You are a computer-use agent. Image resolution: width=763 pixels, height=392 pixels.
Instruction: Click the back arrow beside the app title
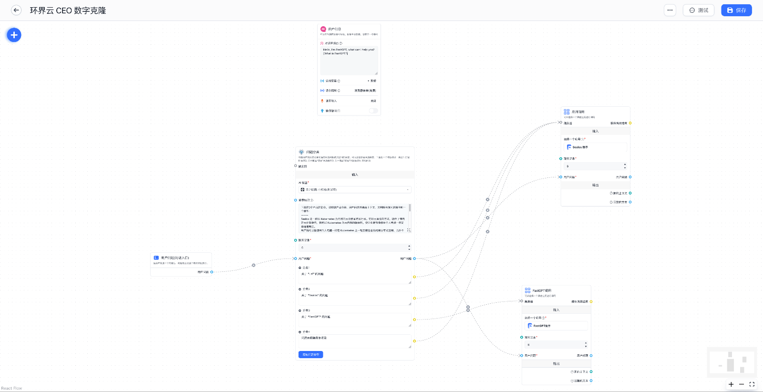[16, 10]
